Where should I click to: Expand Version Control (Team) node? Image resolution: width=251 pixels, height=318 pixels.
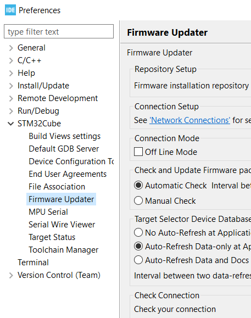click(11, 275)
